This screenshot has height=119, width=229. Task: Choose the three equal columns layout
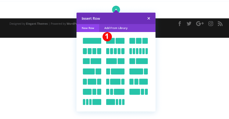tap(138, 41)
